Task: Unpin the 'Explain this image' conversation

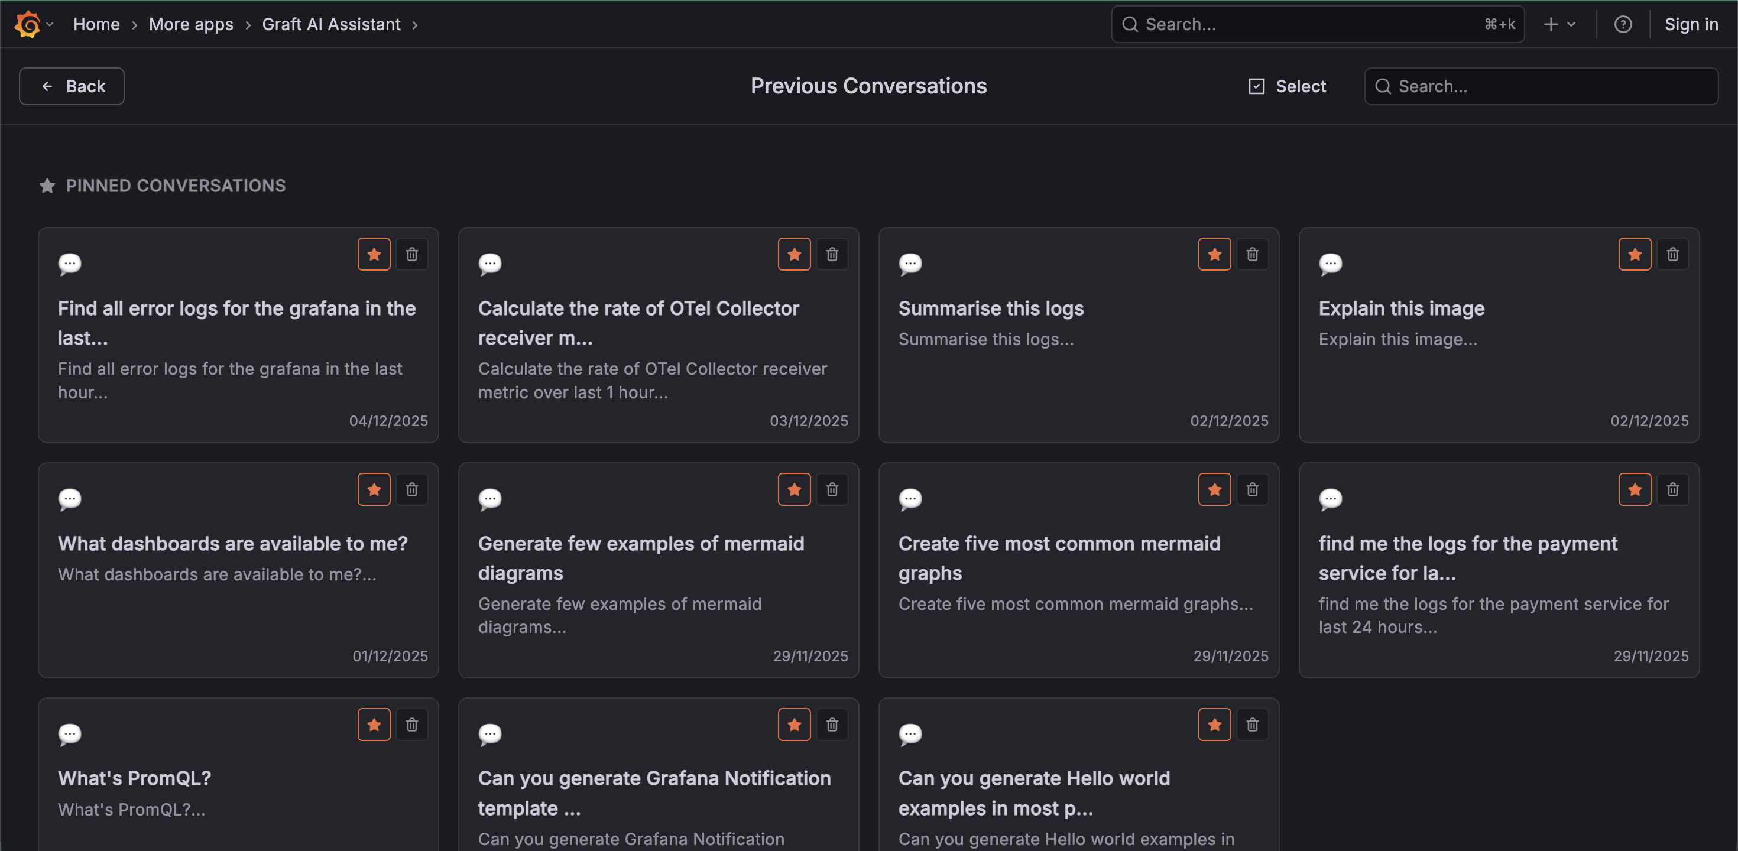Action: [1635, 254]
